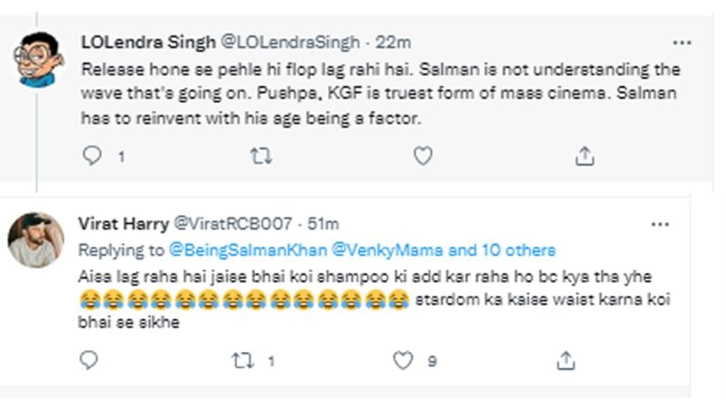Image resolution: width=726 pixels, height=409 pixels.
Task: Reply to LOLendra Singh's tweet
Action: click(92, 156)
